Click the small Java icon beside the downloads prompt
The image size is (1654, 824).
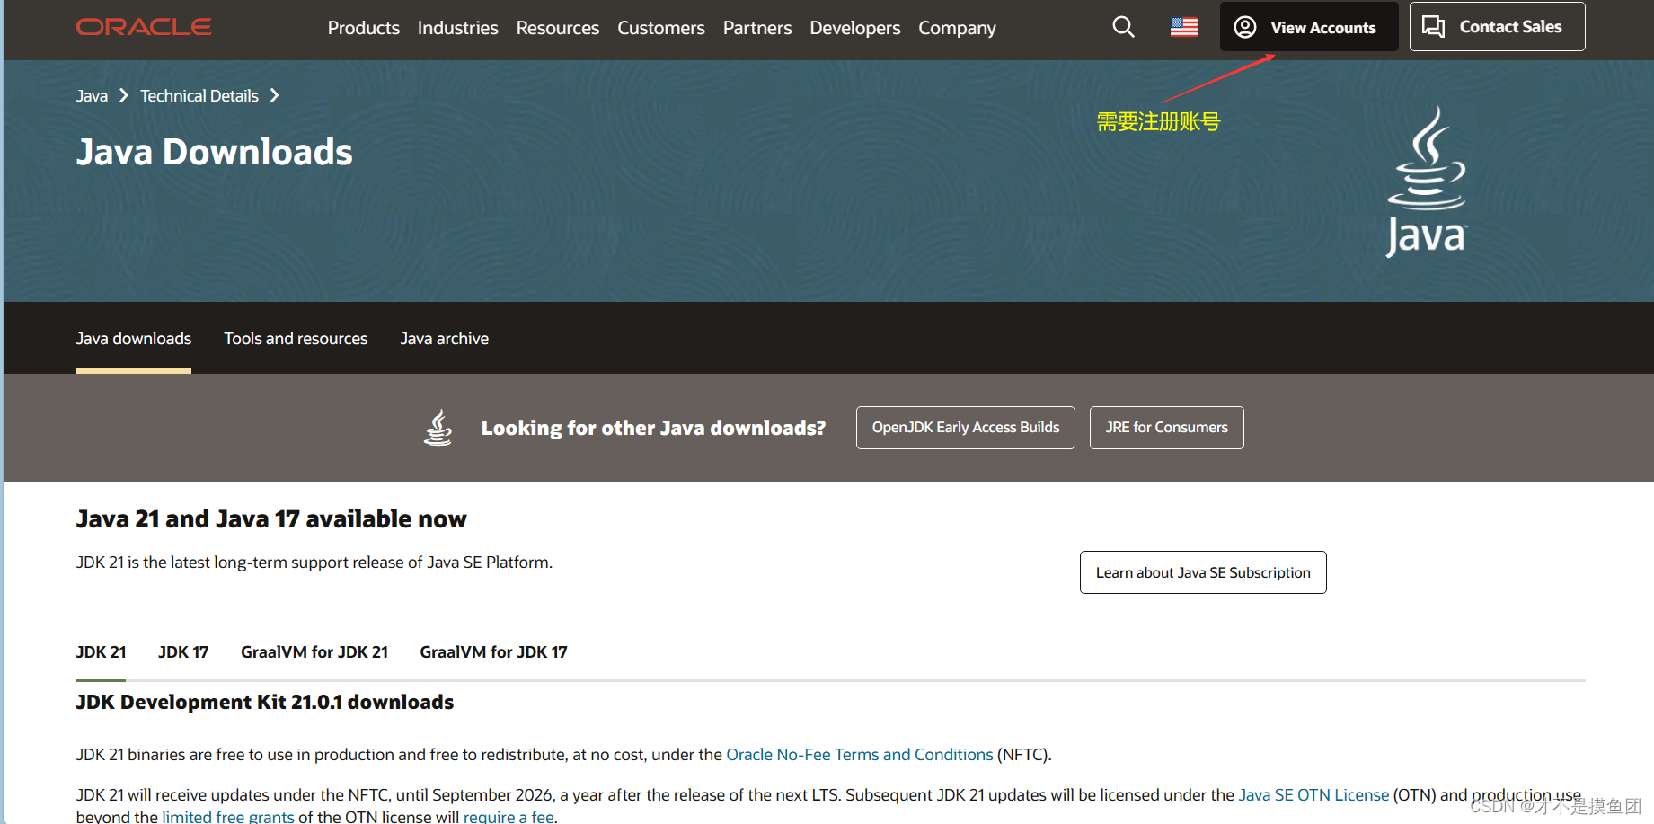(438, 427)
